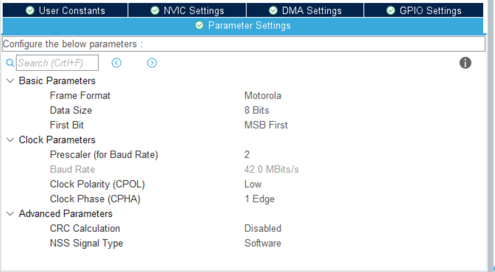
Task: Collapse the Advanced Parameters section
Action: [x=10, y=214]
